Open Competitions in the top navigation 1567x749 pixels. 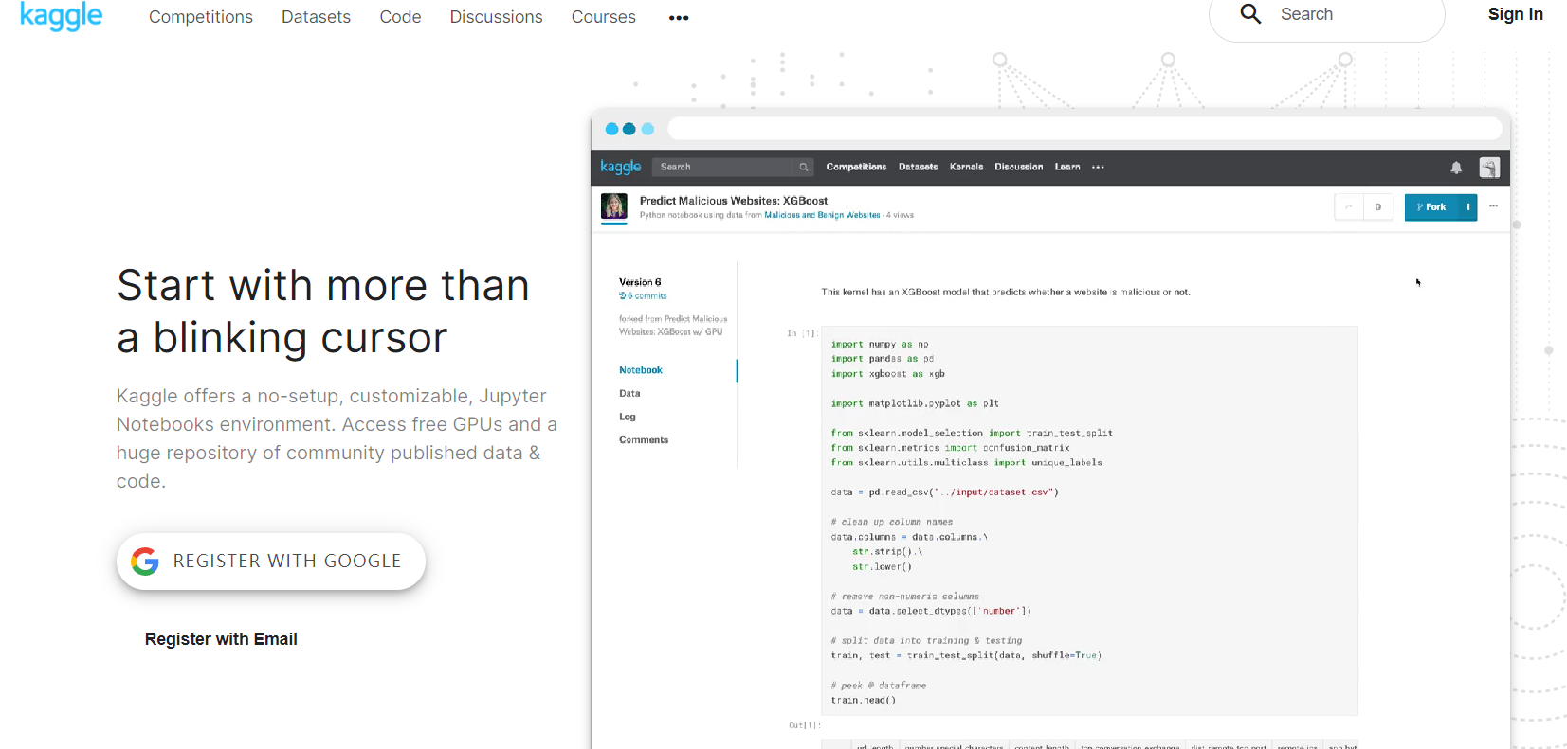point(201,17)
